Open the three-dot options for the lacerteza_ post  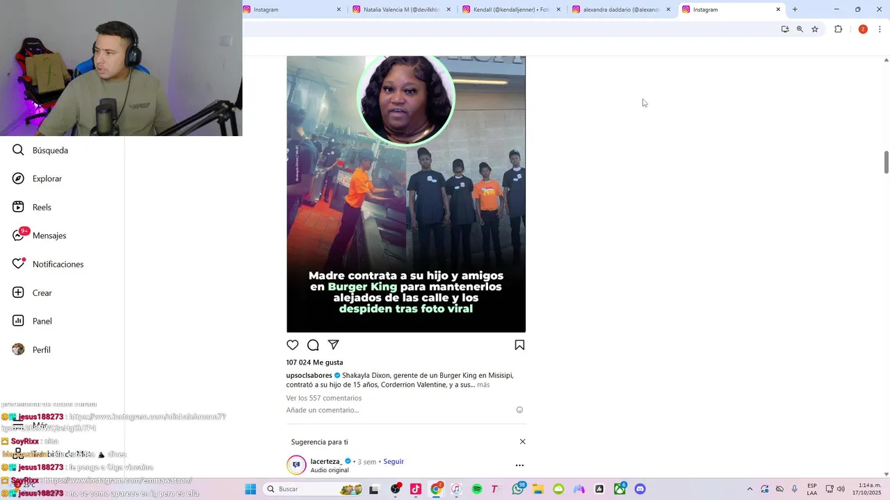point(519,465)
